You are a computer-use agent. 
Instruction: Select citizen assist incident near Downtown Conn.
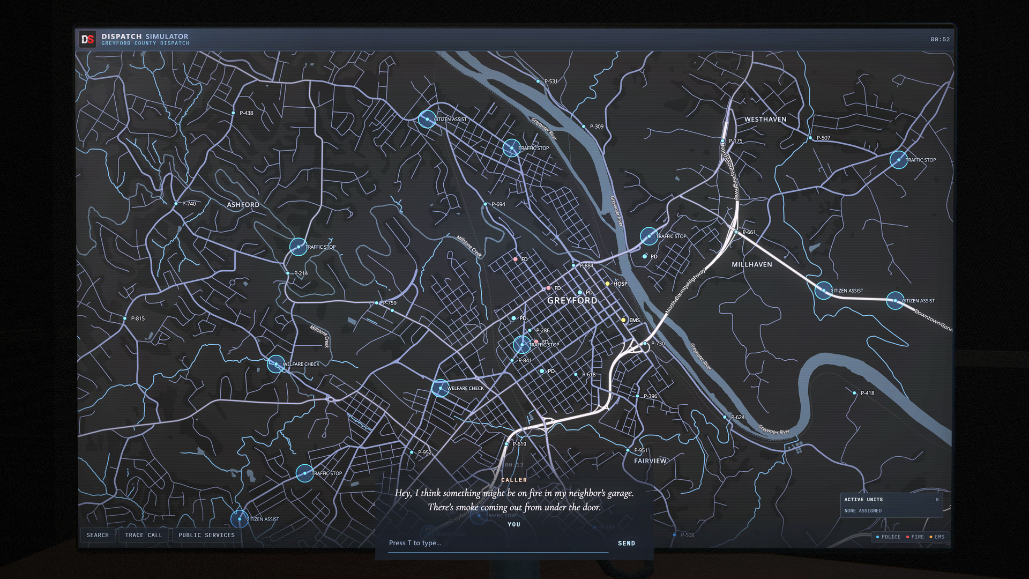(x=895, y=301)
